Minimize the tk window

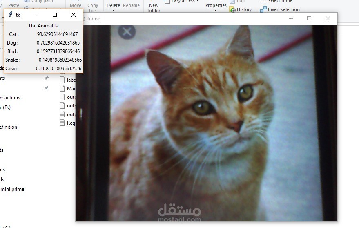click(x=36, y=15)
